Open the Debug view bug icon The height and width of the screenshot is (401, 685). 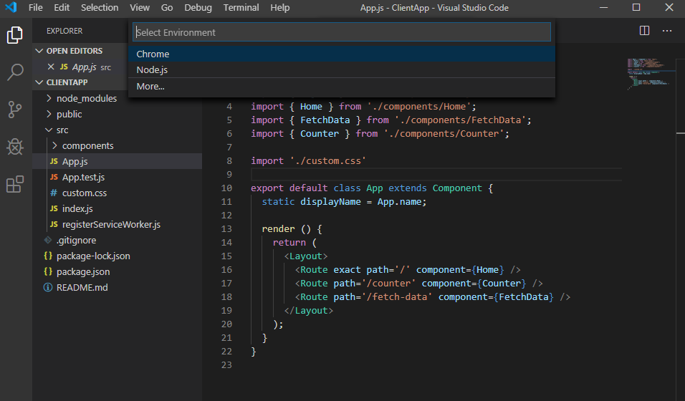click(15, 147)
